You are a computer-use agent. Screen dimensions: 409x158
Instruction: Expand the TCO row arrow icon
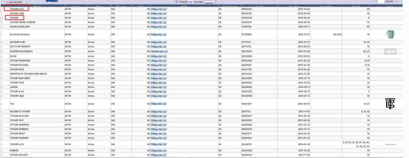click(2, 104)
